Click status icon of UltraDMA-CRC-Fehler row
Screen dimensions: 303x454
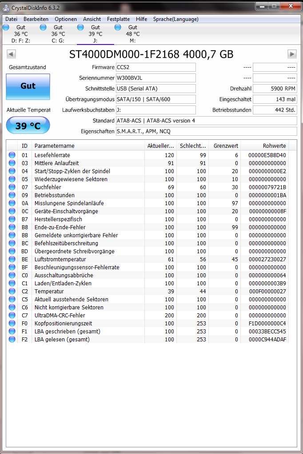(x=12, y=315)
